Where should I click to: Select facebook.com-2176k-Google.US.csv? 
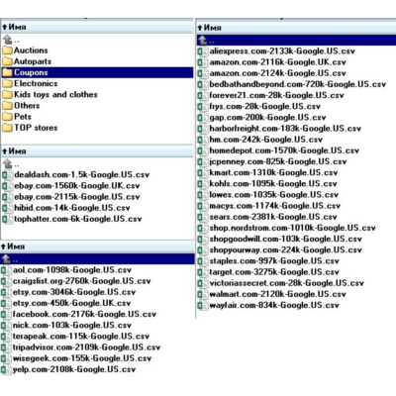click(x=84, y=314)
